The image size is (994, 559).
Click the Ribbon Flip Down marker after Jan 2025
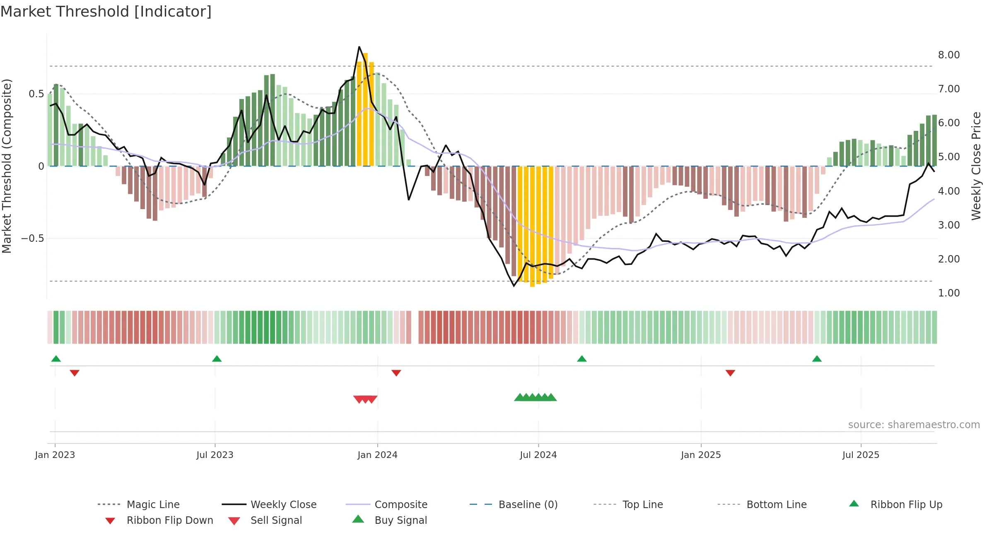click(x=730, y=373)
